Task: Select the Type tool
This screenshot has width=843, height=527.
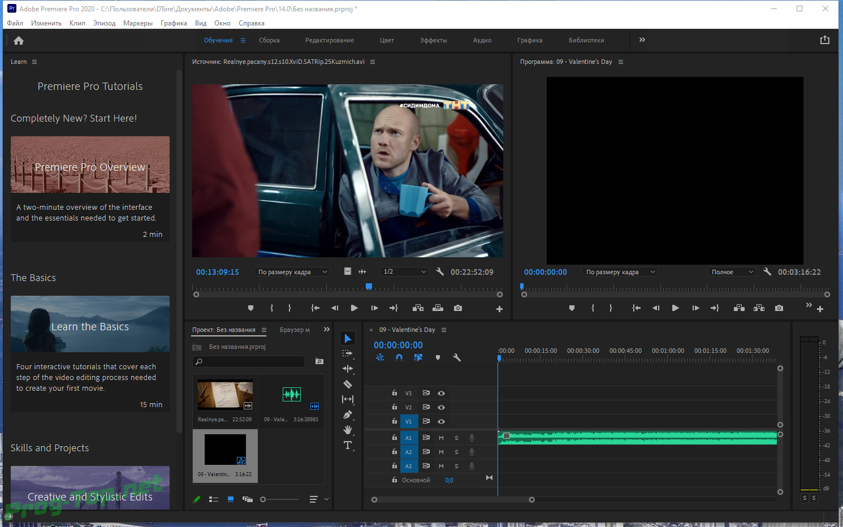Action: (348, 445)
